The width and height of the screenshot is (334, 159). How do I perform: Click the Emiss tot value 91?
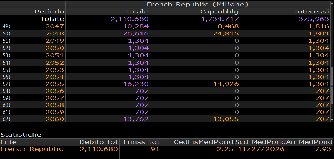(x=155, y=149)
